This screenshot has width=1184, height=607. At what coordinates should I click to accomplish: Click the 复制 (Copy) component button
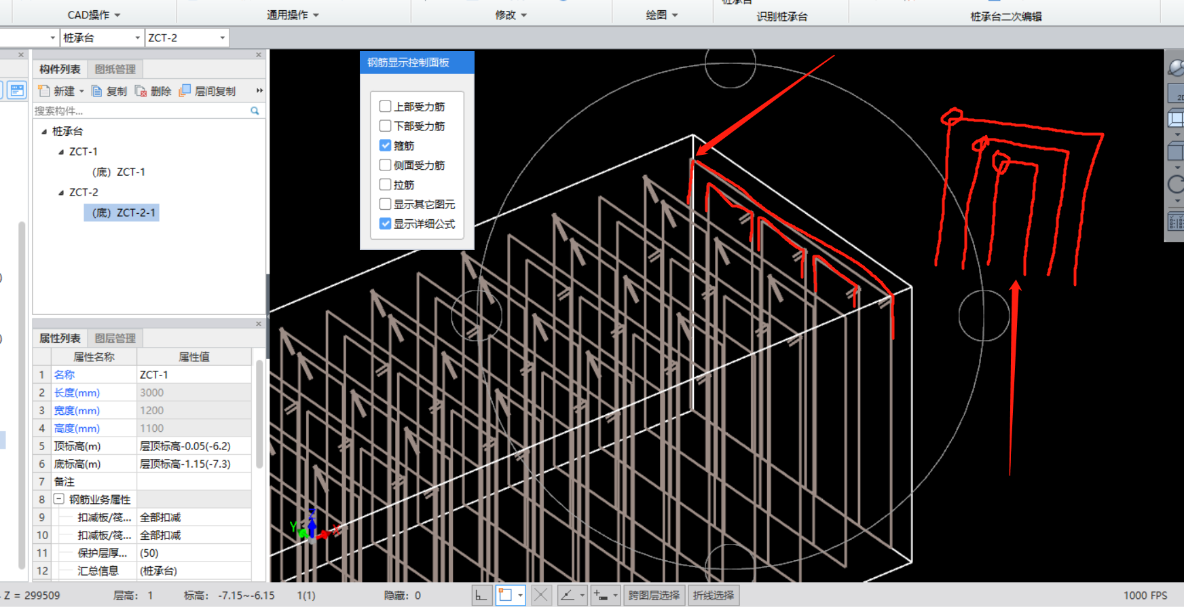coord(109,91)
